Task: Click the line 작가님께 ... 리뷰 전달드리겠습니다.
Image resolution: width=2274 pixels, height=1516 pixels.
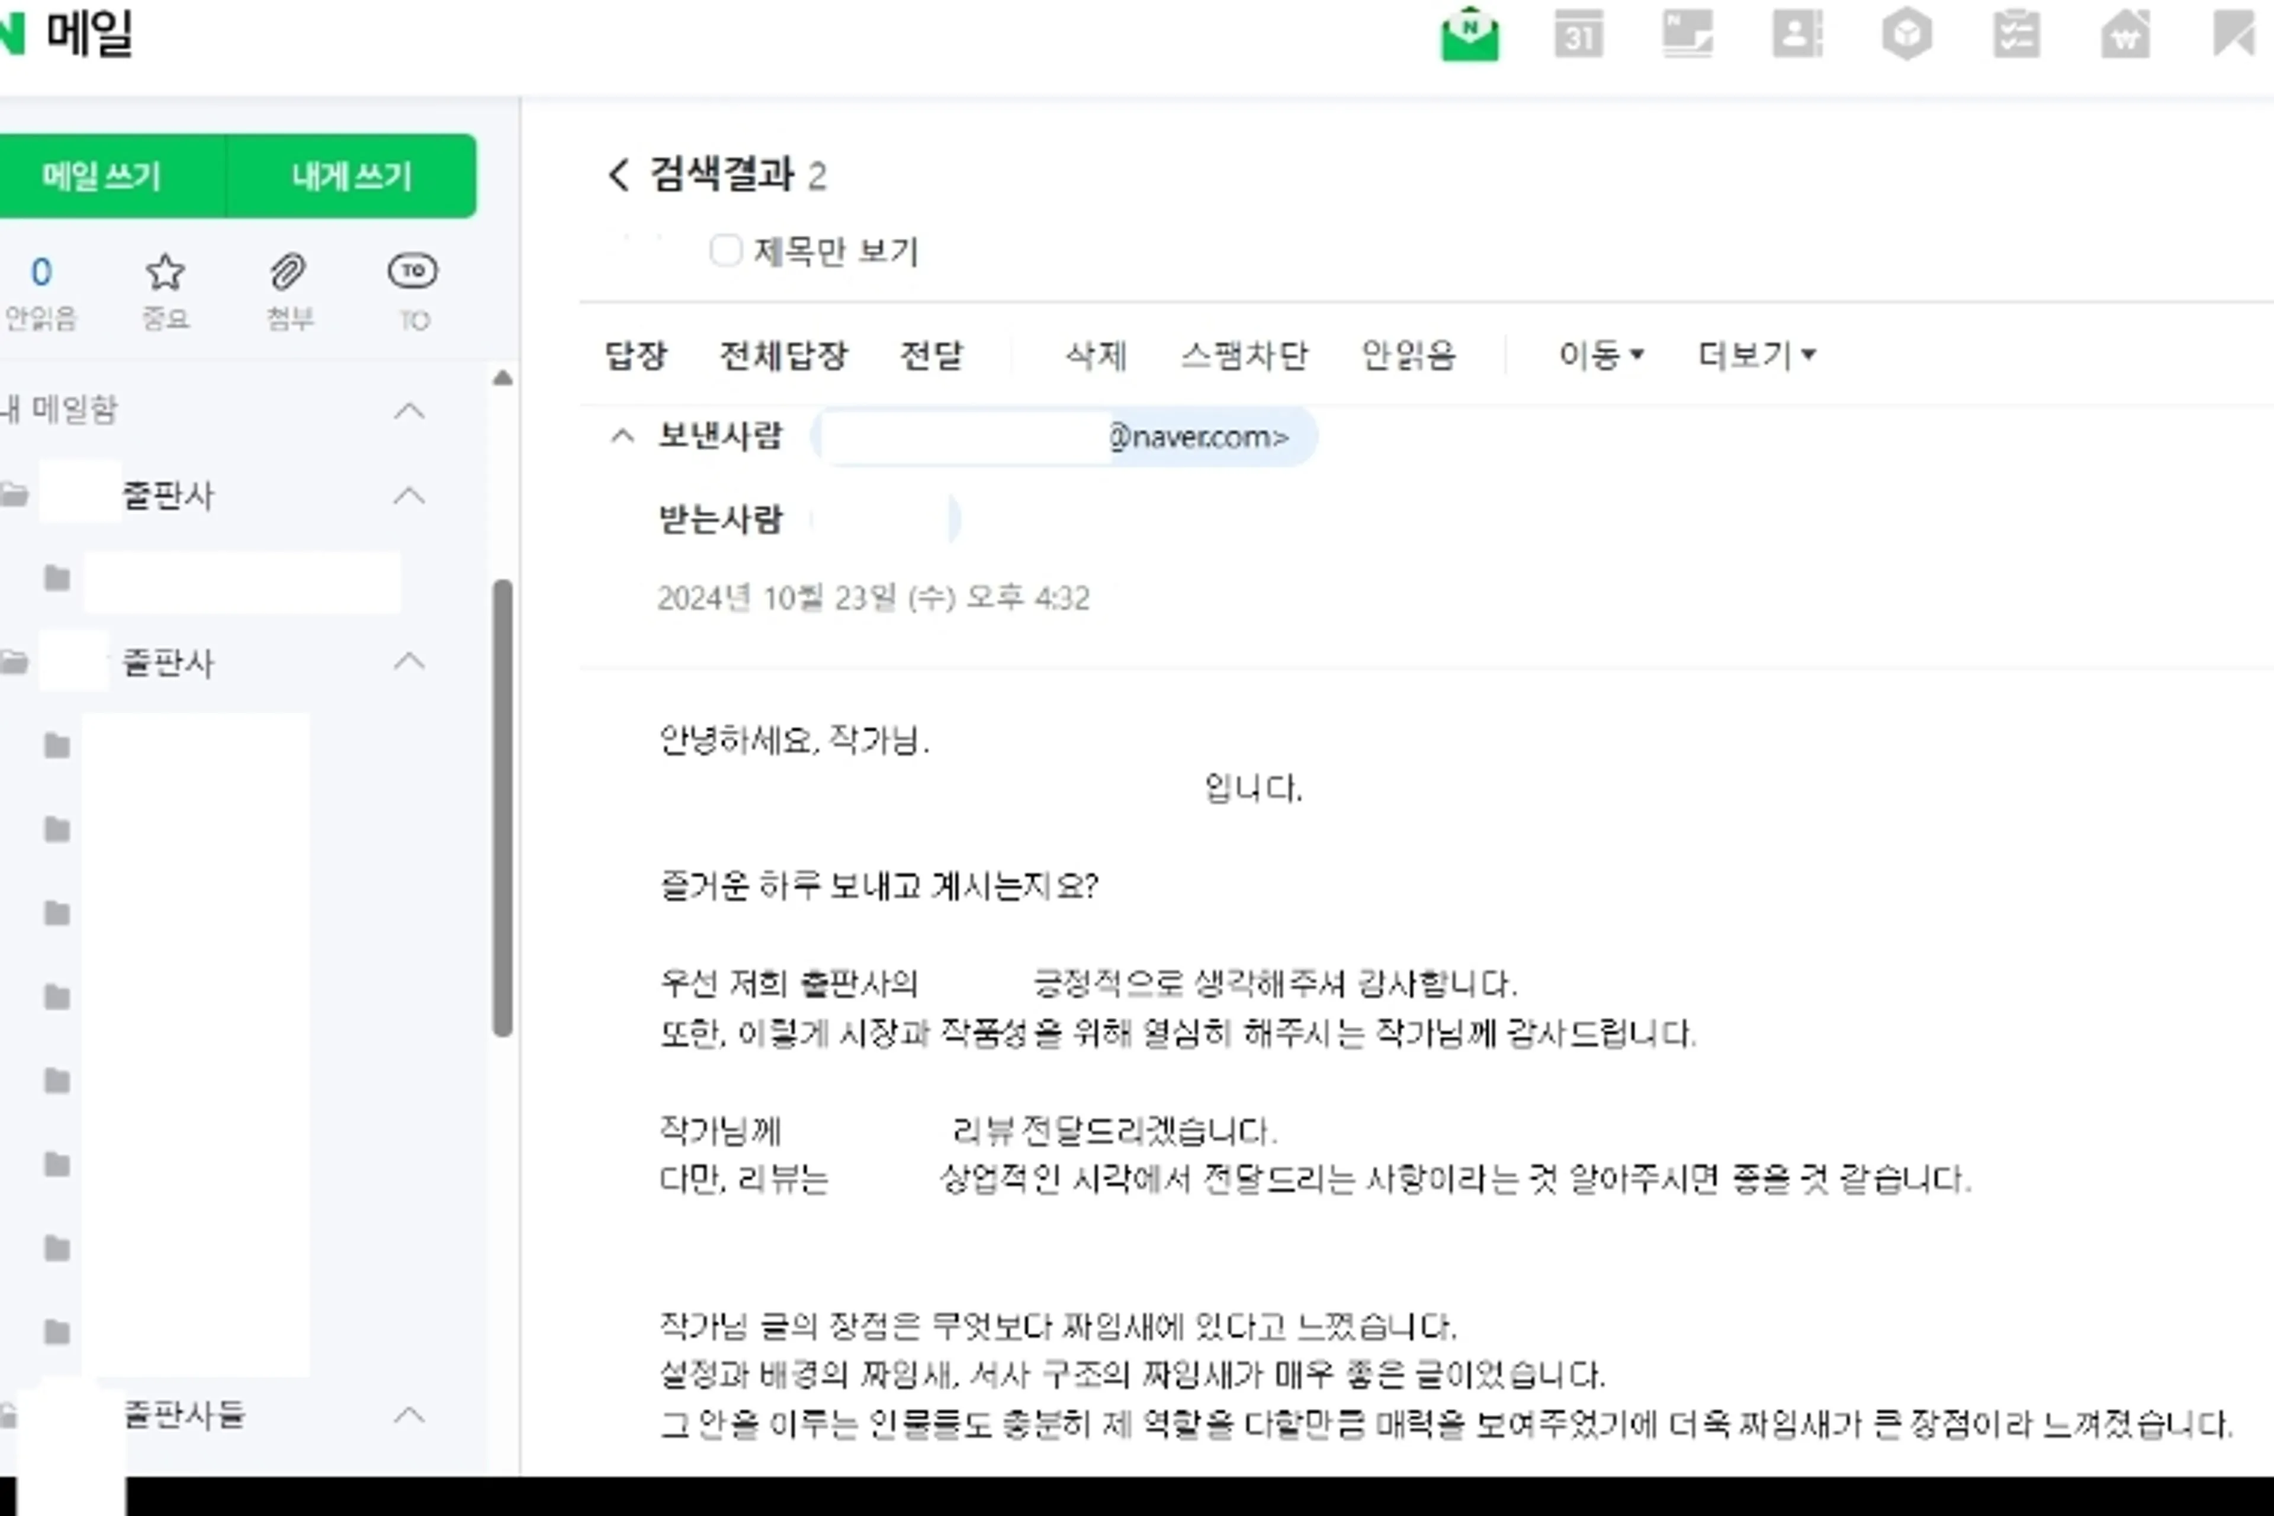Action: (x=968, y=1130)
